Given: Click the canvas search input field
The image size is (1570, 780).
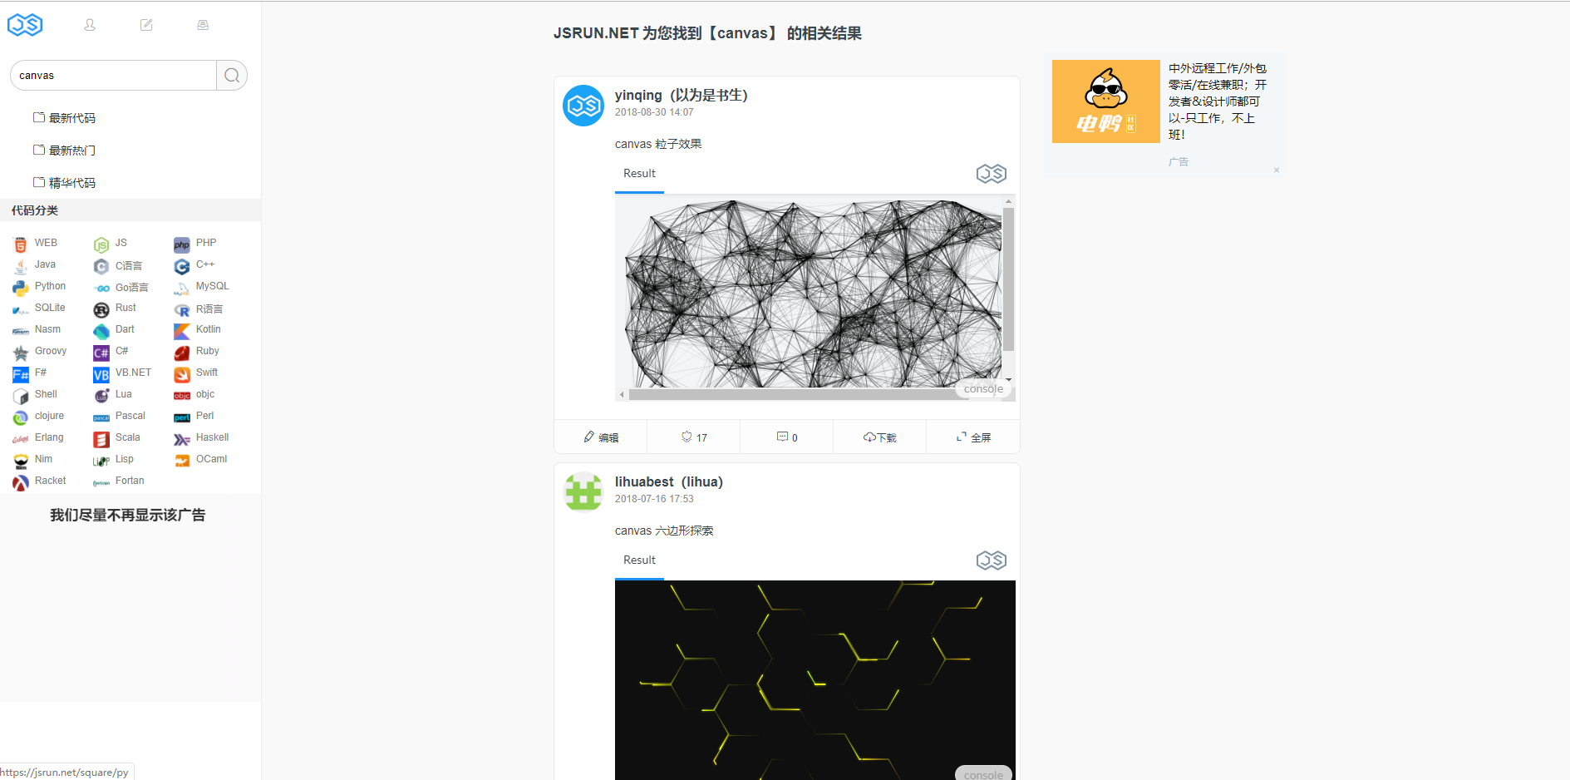Looking at the screenshot, I should click(x=114, y=76).
